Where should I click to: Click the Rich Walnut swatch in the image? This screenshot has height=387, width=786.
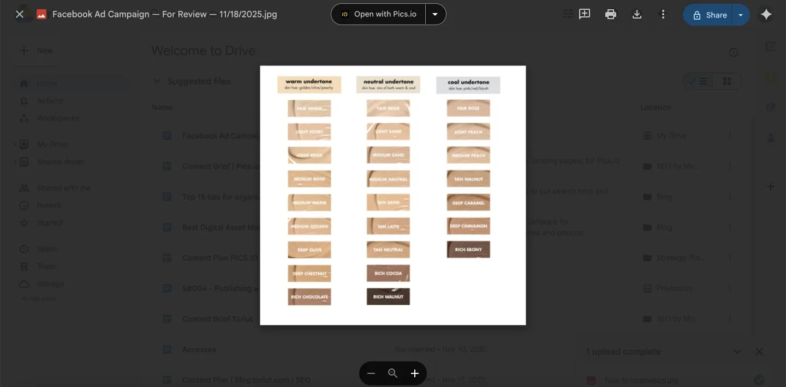coord(388,297)
